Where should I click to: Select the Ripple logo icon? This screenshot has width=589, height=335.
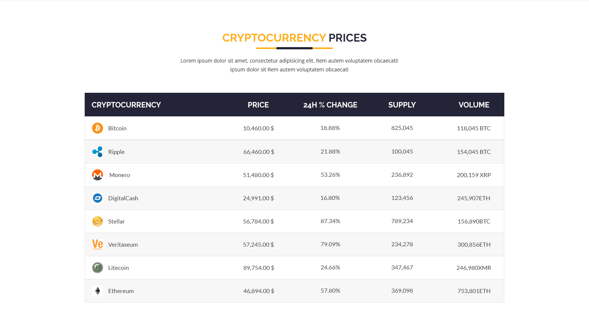[x=97, y=151]
